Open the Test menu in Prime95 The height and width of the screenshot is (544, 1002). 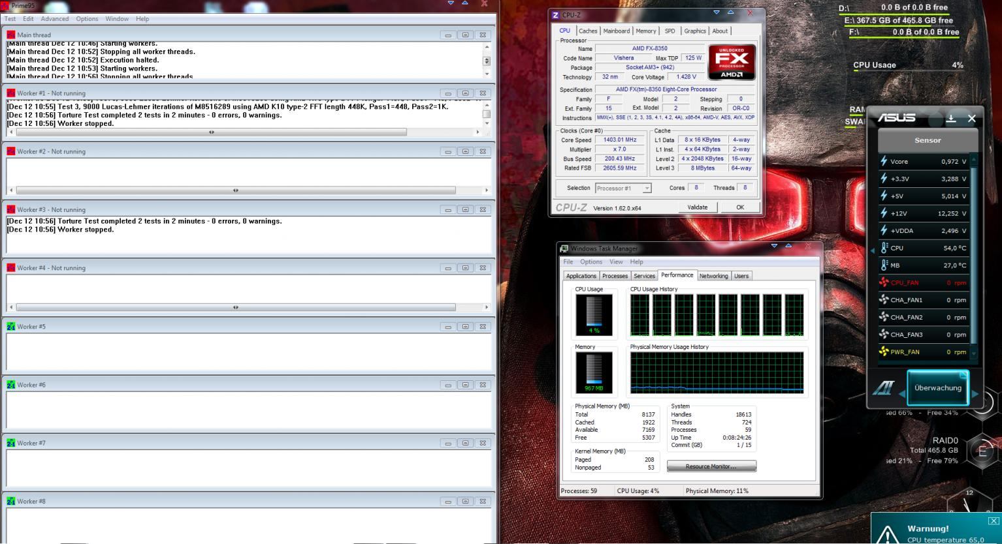point(10,19)
